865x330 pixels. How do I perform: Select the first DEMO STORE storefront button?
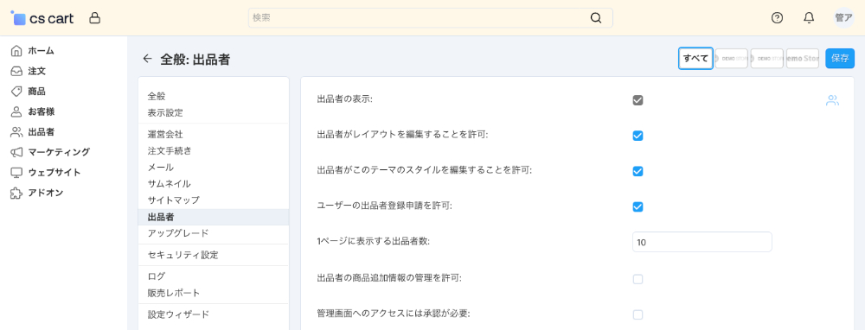[x=732, y=59]
